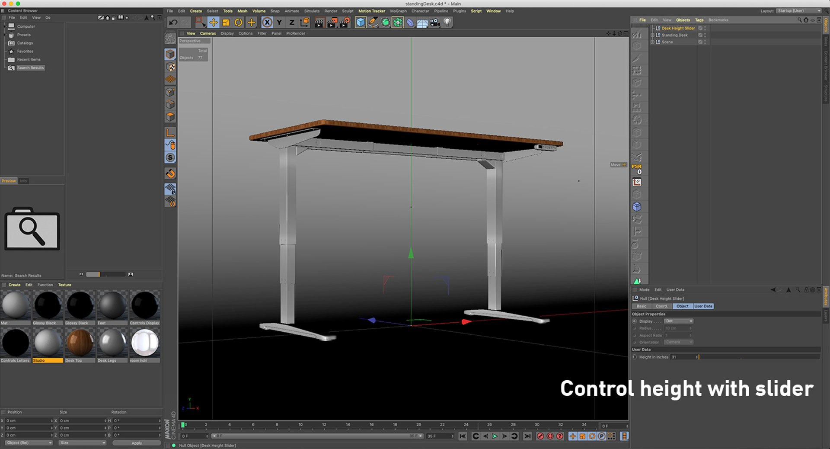Activate the Live Selection tool
The height and width of the screenshot is (449, 830).
[x=200, y=22]
